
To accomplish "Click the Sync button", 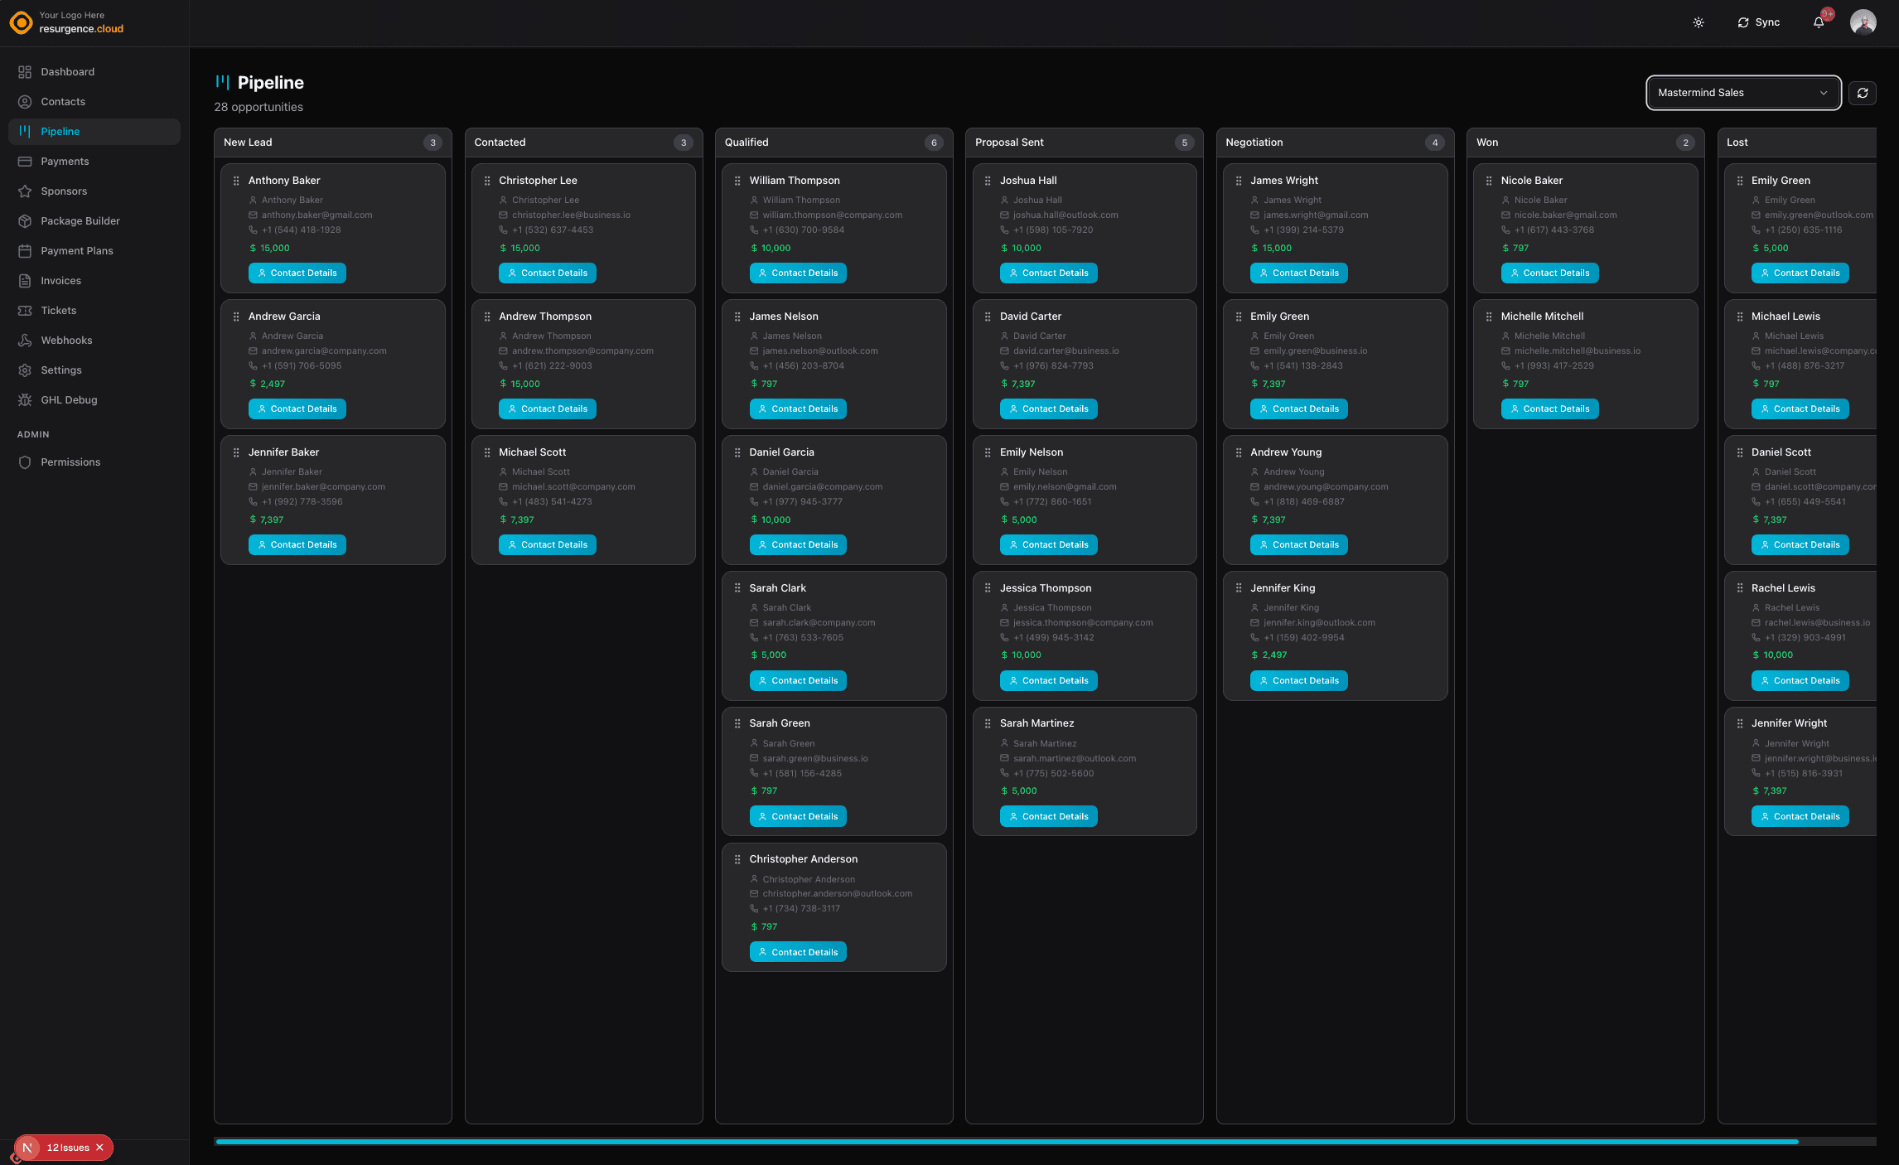I will (x=1758, y=22).
